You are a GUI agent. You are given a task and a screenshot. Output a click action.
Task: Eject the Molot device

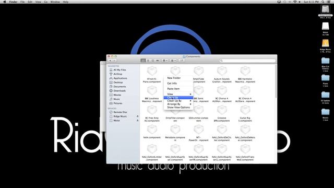coord(137,121)
